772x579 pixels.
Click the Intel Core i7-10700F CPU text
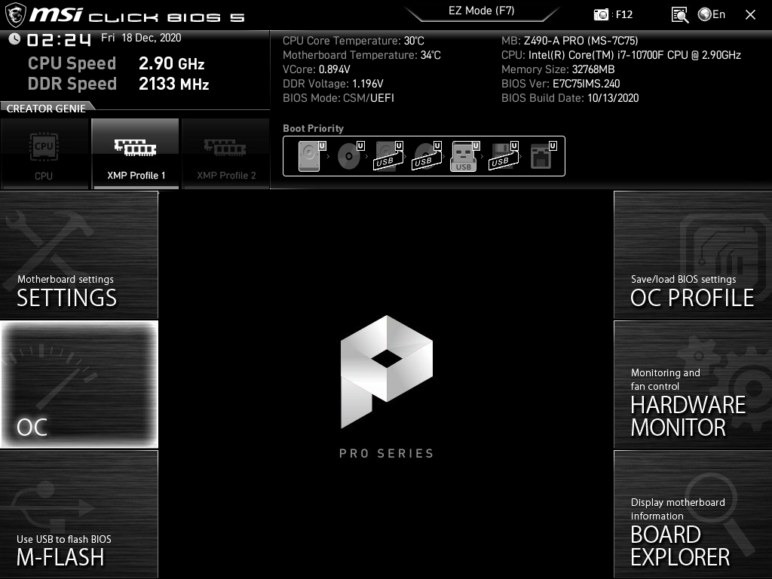point(621,55)
